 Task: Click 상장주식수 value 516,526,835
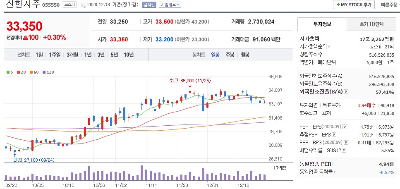click(x=382, y=55)
